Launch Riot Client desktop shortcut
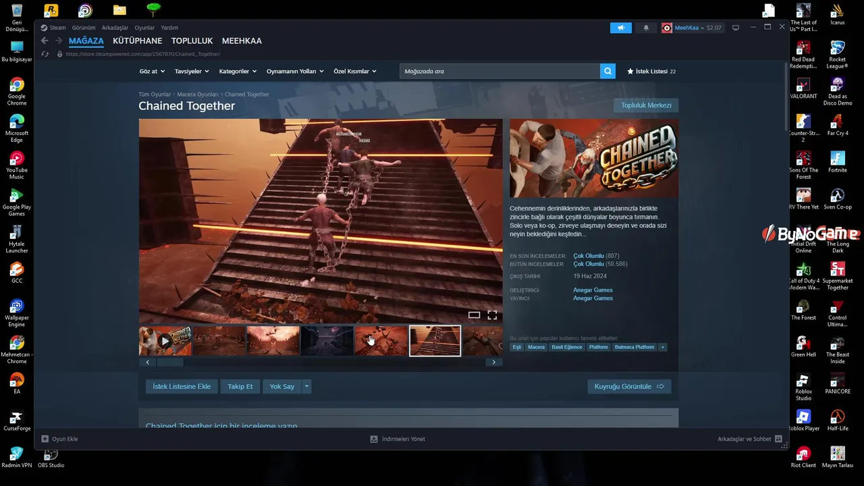This screenshot has width=864, height=486. [x=803, y=458]
